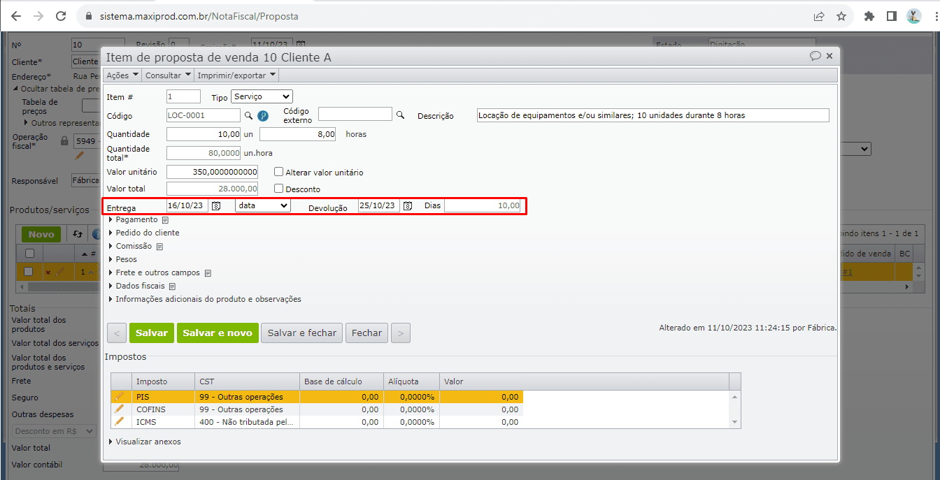Open the Tipo dropdown showing Serviço

tap(262, 96)
